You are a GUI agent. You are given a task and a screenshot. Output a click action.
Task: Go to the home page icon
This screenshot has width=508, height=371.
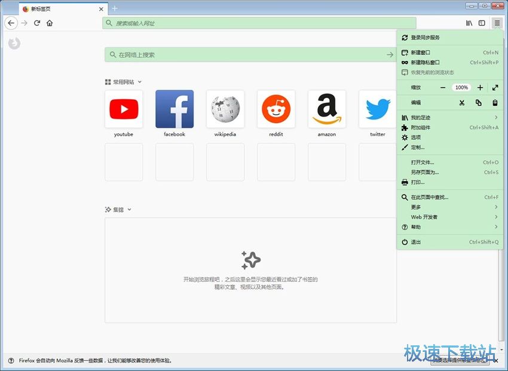(x=50, y=23)
